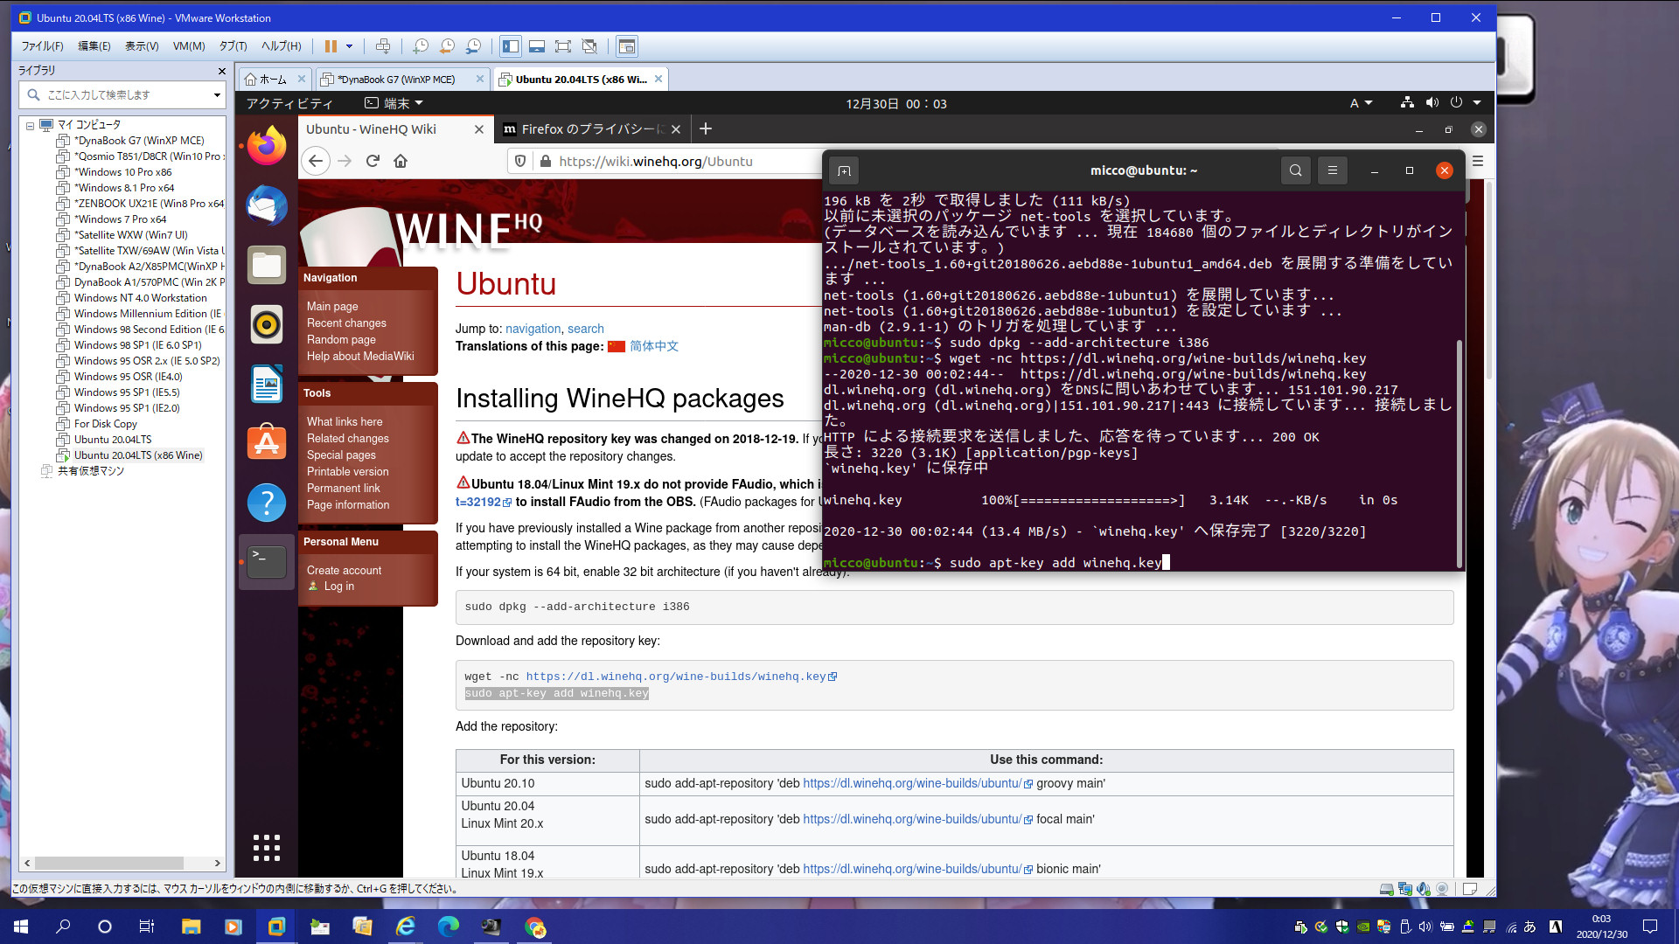This screenshot has width=1679, height=944.
Task: Click the Printable version link
Action: [x=347, y=471]
